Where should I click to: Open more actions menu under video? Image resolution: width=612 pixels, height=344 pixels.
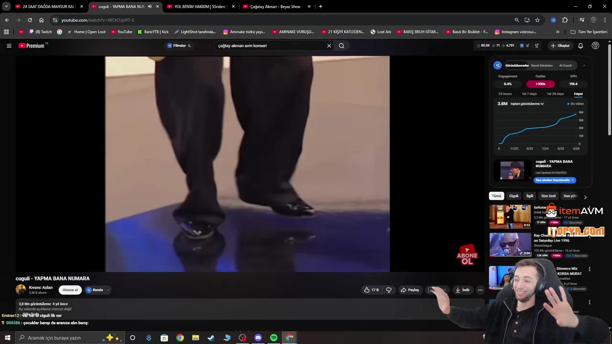coord(480,290)
